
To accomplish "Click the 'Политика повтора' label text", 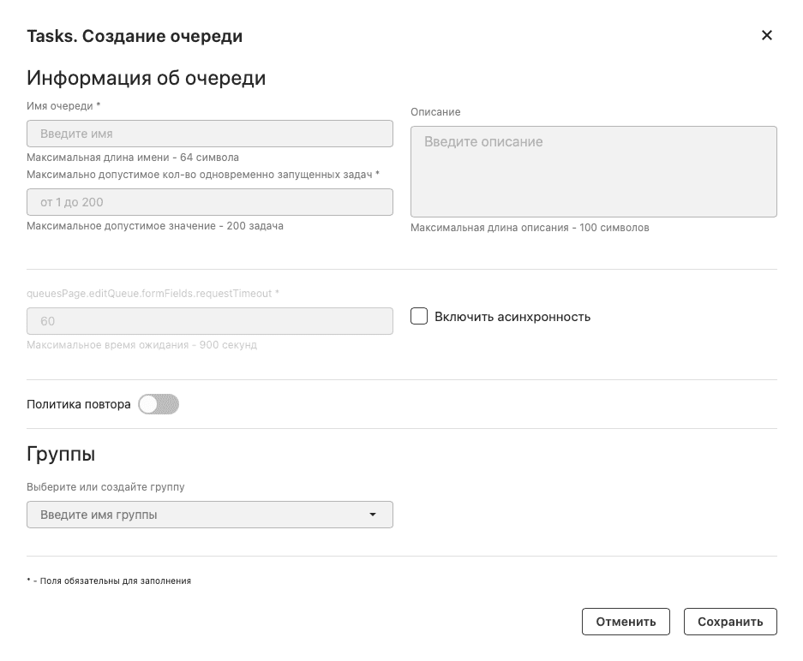I will tap(77, 402).
